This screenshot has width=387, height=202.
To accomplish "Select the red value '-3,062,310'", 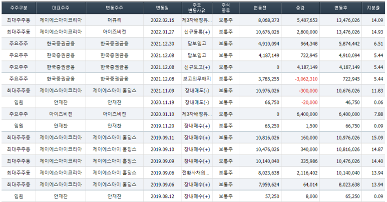I will (306, 79).
